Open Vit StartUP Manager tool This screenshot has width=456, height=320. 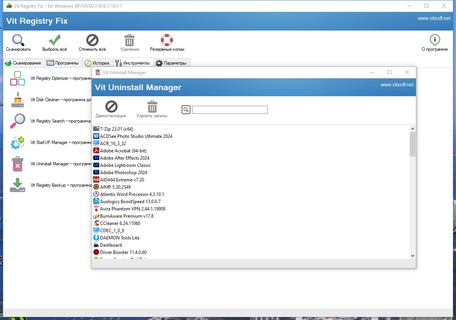pyautogui.click(x=17, y=142)
